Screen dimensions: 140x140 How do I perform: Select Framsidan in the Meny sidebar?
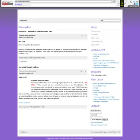97,31
